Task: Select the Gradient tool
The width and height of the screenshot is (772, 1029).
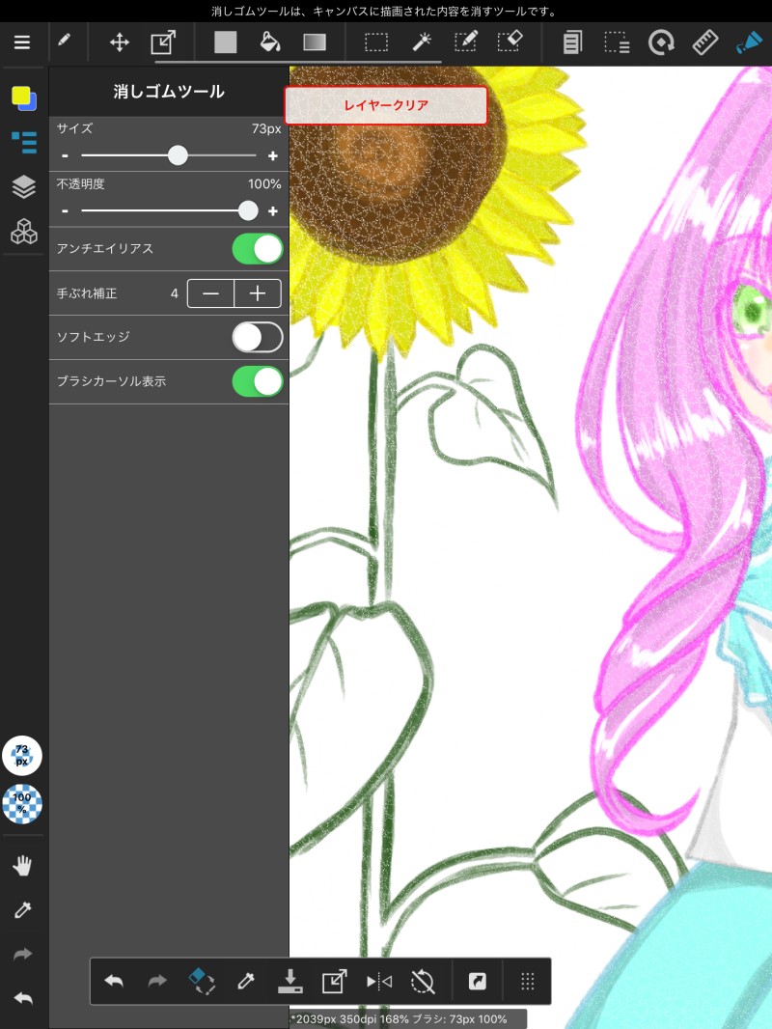Action: [315, 42]
